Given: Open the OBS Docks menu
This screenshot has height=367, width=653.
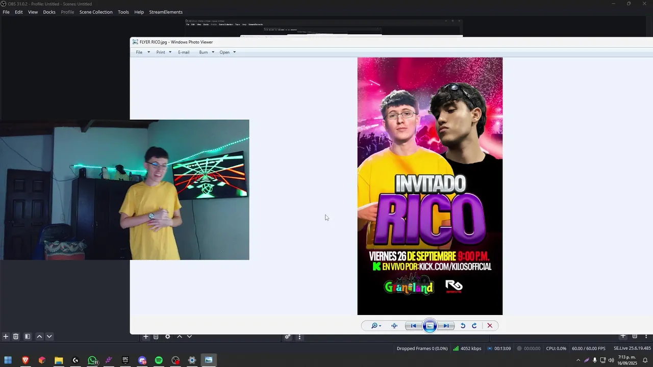Looking at the screenshot, I should click(x=49, y=12).
